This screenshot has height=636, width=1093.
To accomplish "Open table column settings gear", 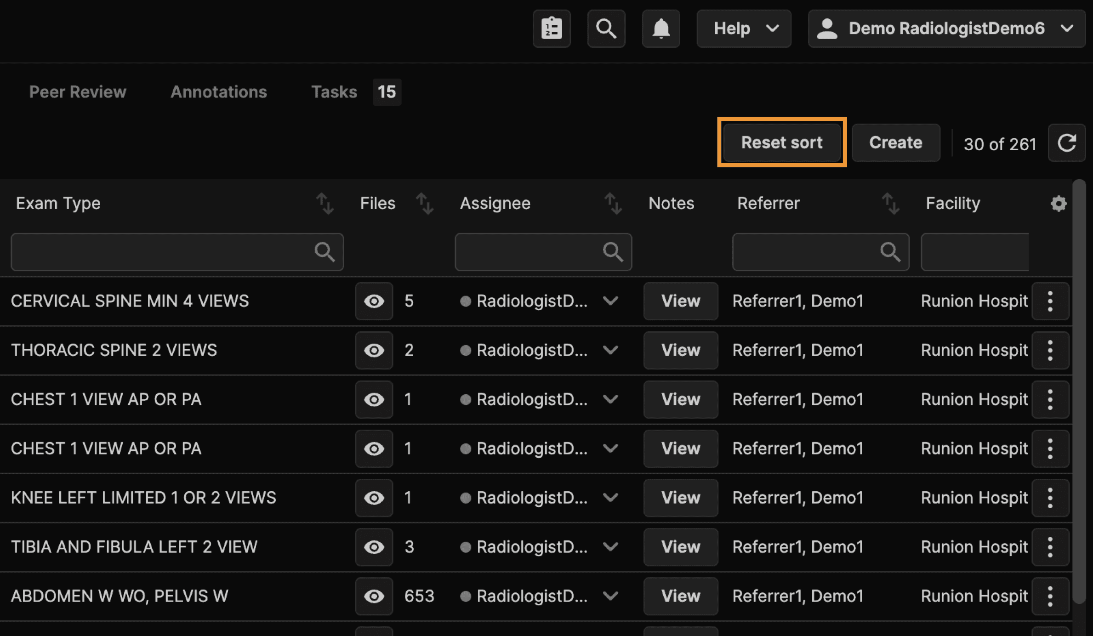I will click(1058, 204).
